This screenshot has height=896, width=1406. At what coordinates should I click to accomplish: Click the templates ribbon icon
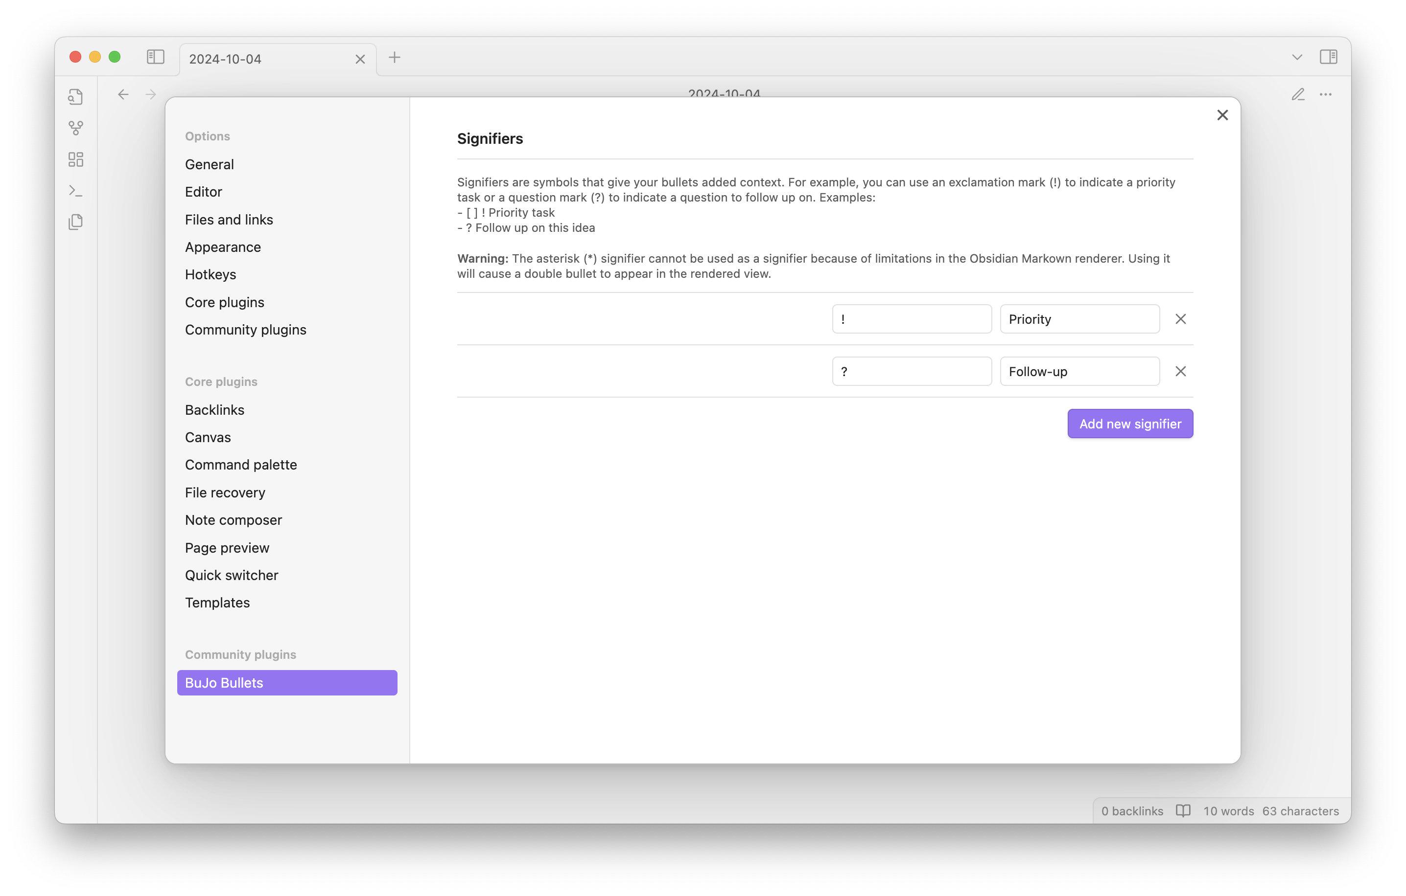click(75, 222)
